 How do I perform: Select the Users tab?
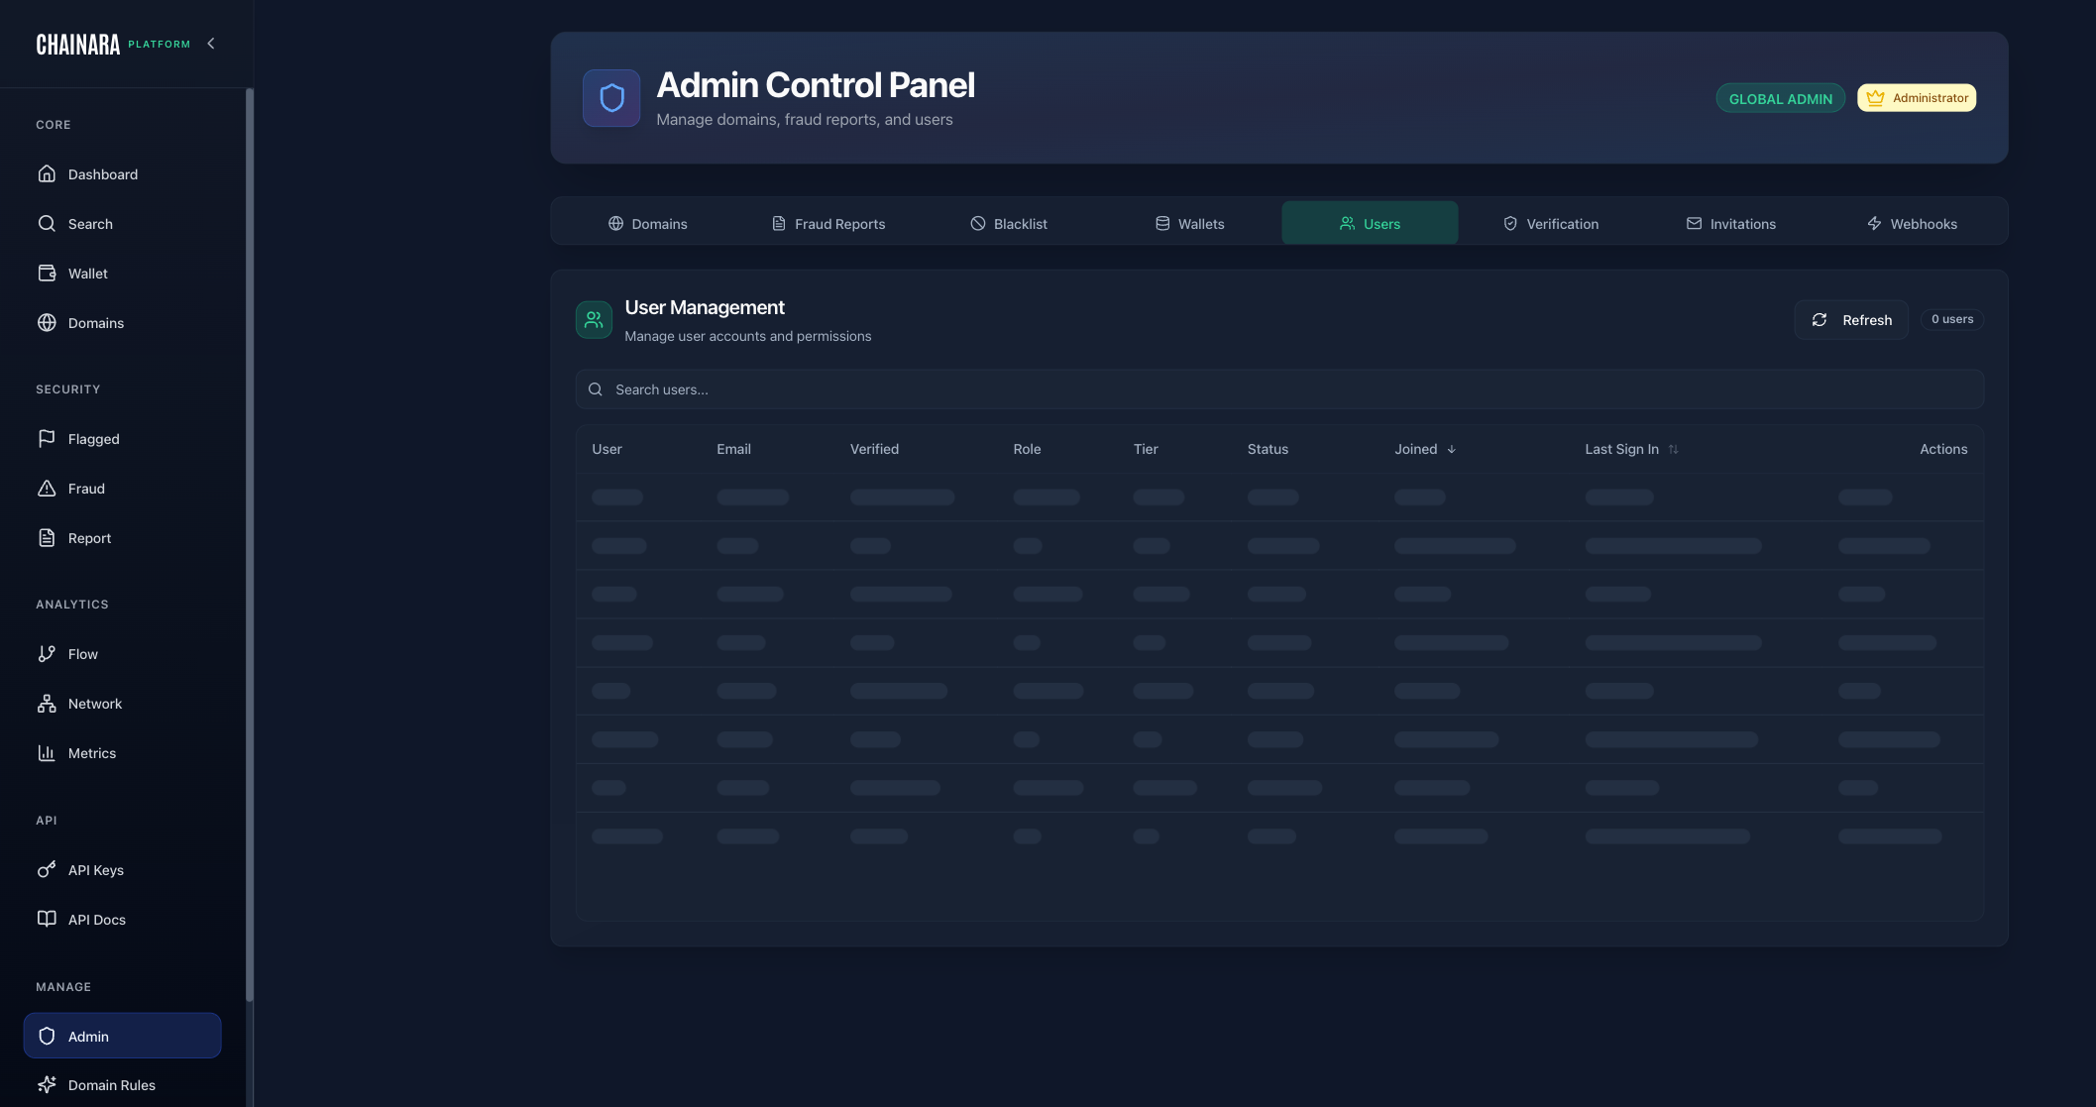pyautogui.click(x=1370, y=223)
